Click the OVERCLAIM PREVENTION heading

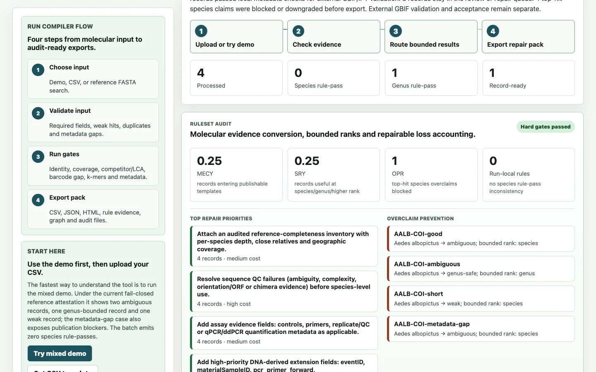click(421, 219)
